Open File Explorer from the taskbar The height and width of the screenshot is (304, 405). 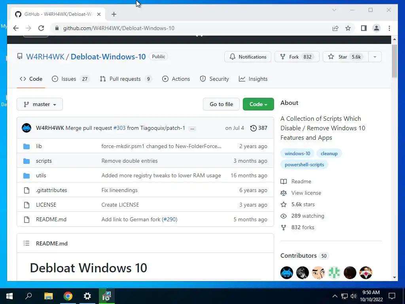48,296
